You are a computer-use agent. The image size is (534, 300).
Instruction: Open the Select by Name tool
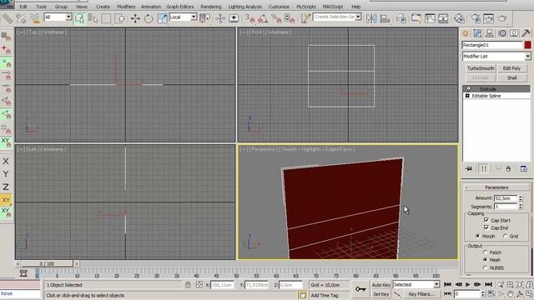[x=93, y=18]
